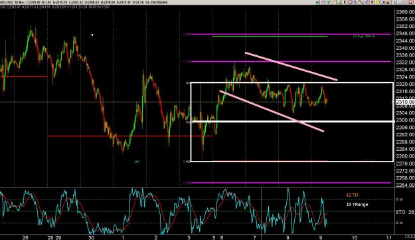
Task: Click the green checkmark toolbar icon
Action: click(328, 2)
